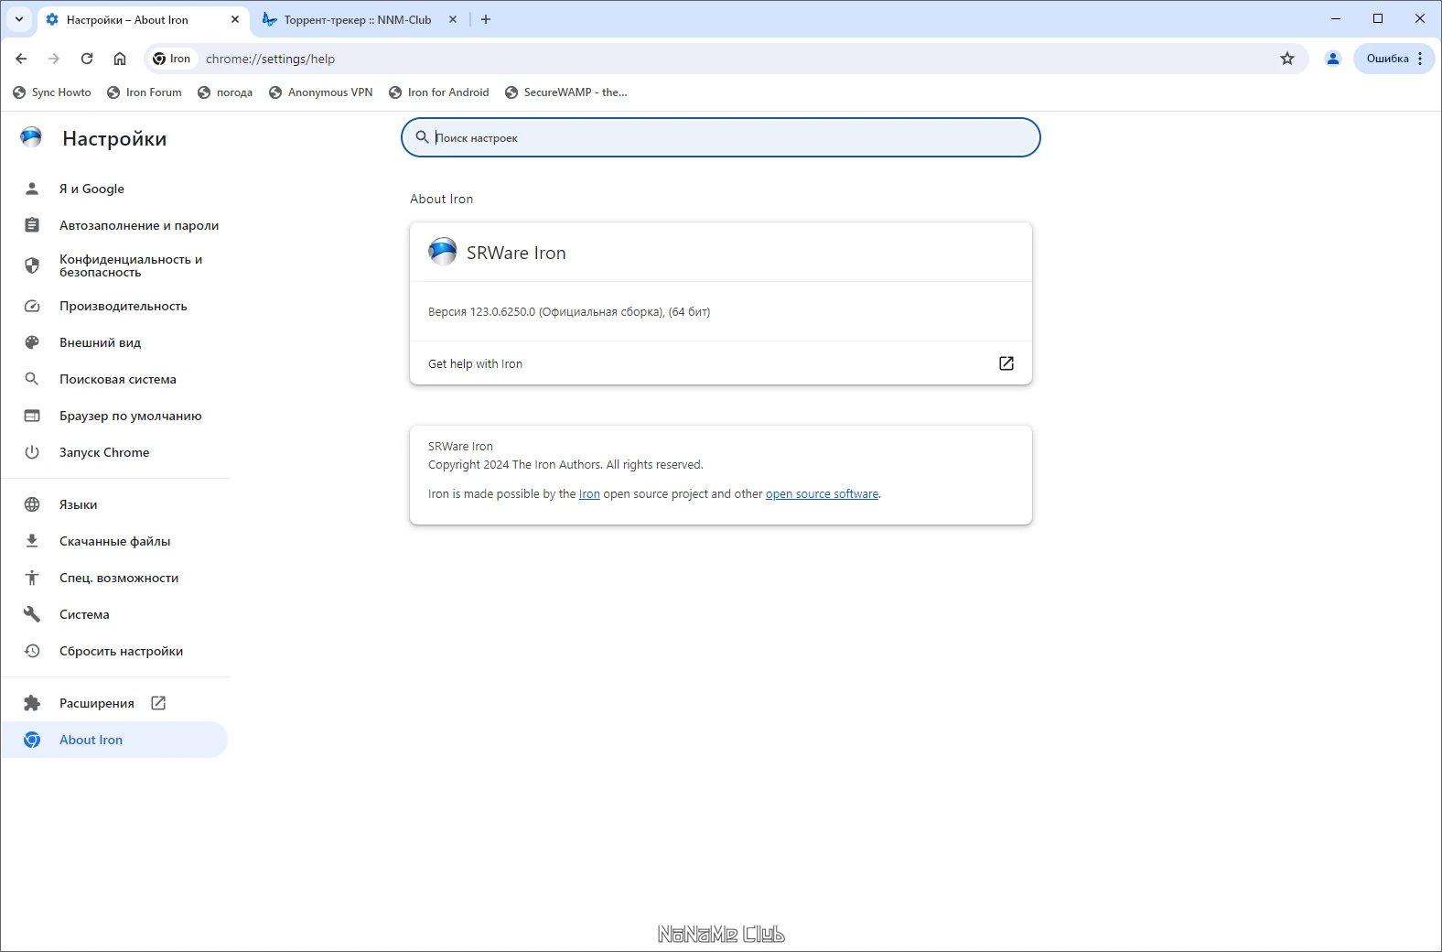The width and height of the screenshot is (1442, 952).
Task: Click the magnifier icon in settings search
Action: [x=422, y=137]
